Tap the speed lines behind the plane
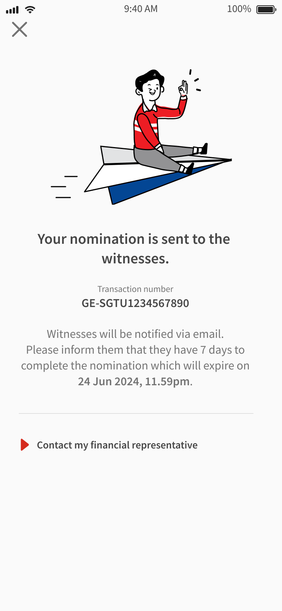The image size is (282, 611). pos(64,187)
